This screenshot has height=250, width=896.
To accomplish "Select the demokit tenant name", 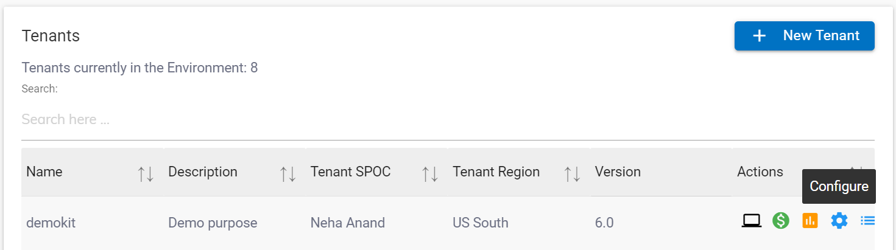I will coord(51,223).
